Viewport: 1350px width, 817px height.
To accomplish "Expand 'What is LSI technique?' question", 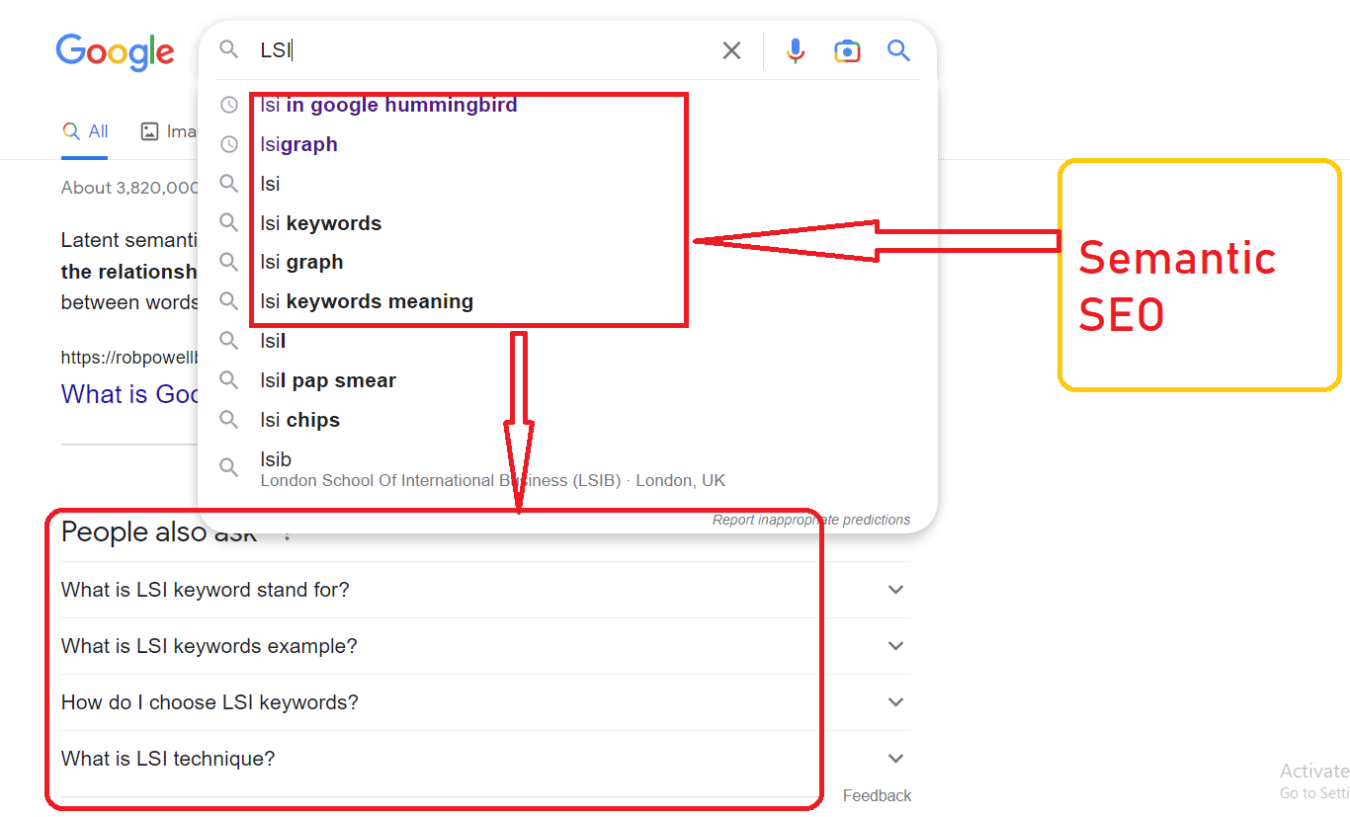I will [x=486, y=759].
